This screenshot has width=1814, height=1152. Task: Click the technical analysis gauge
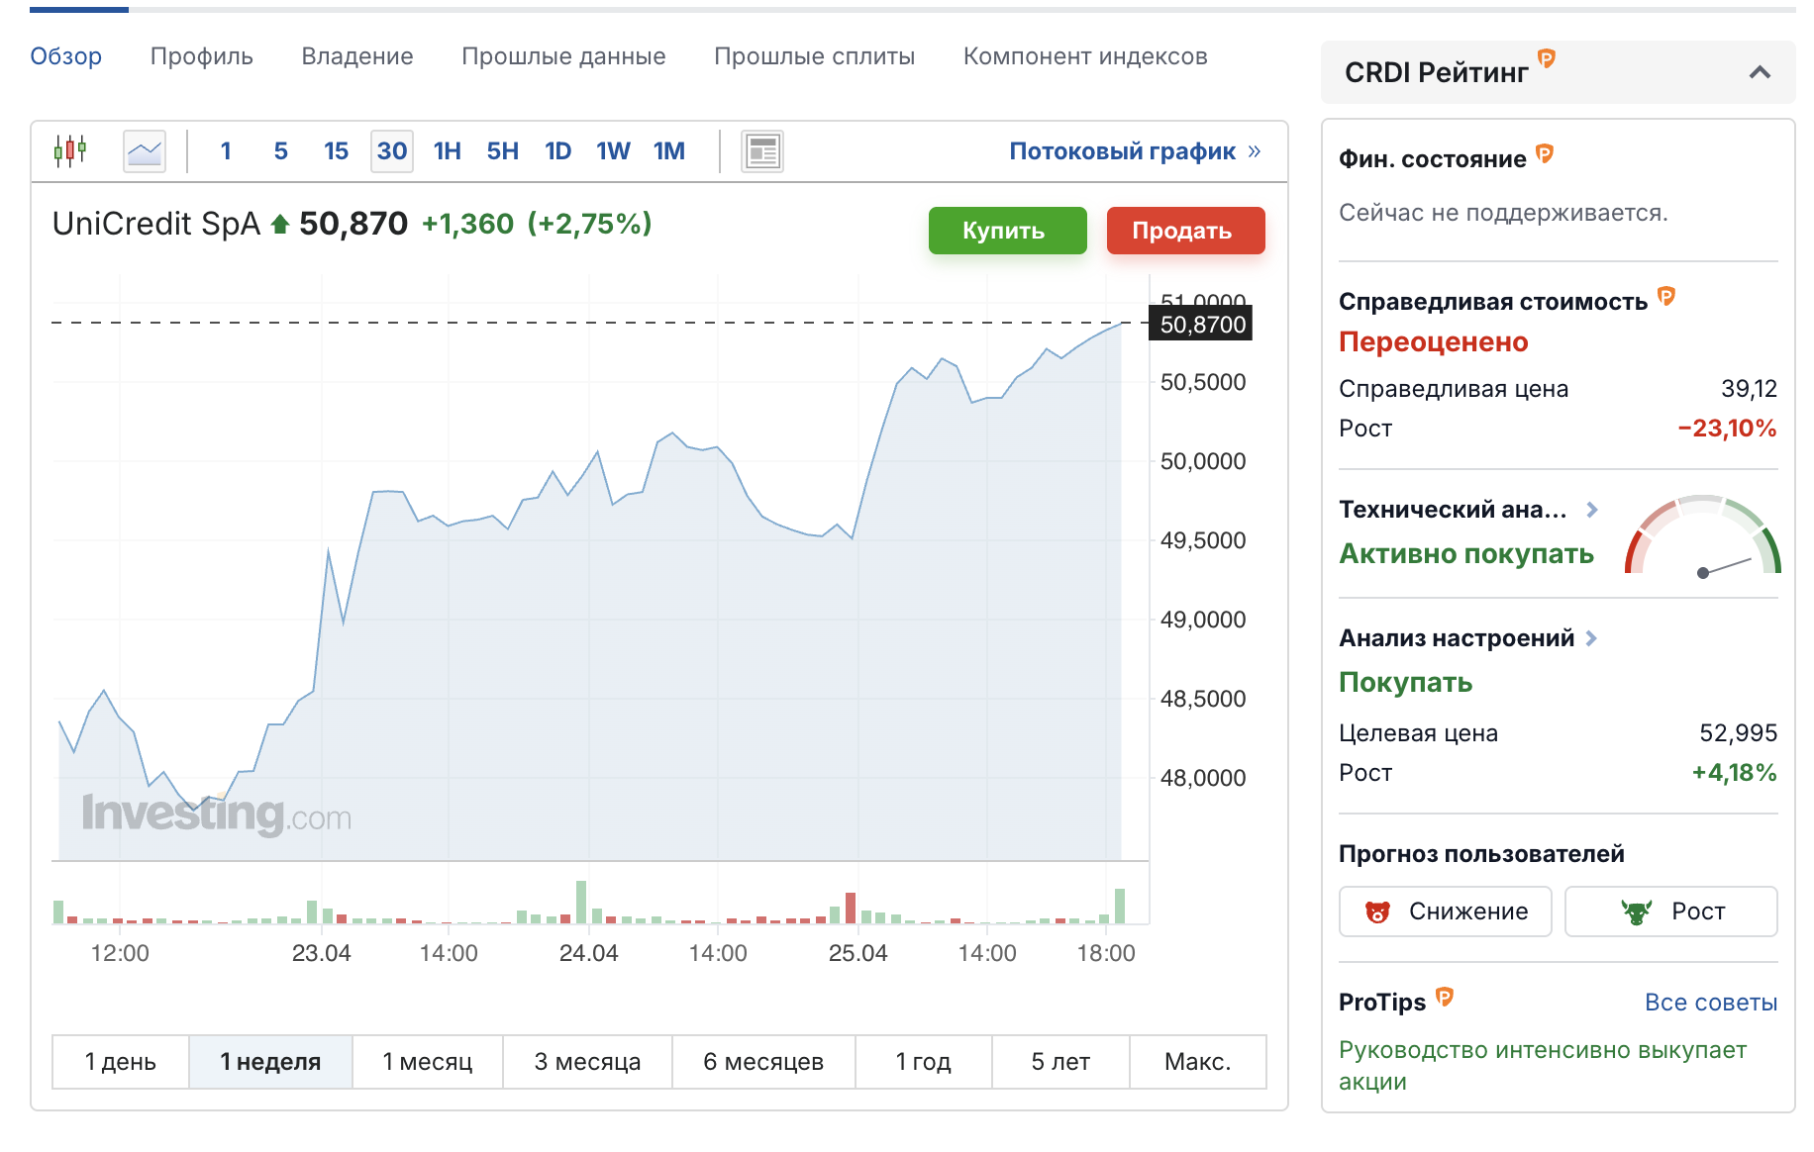click(x=1703, y=535)
